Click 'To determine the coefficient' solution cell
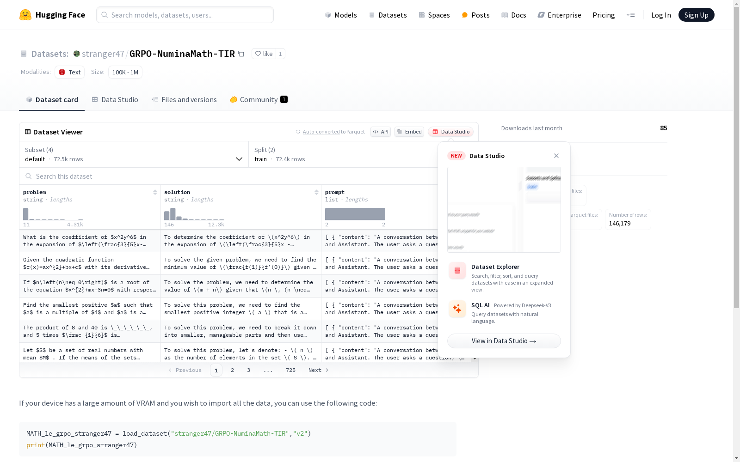 pyautogui.click(x=240, y=241)
